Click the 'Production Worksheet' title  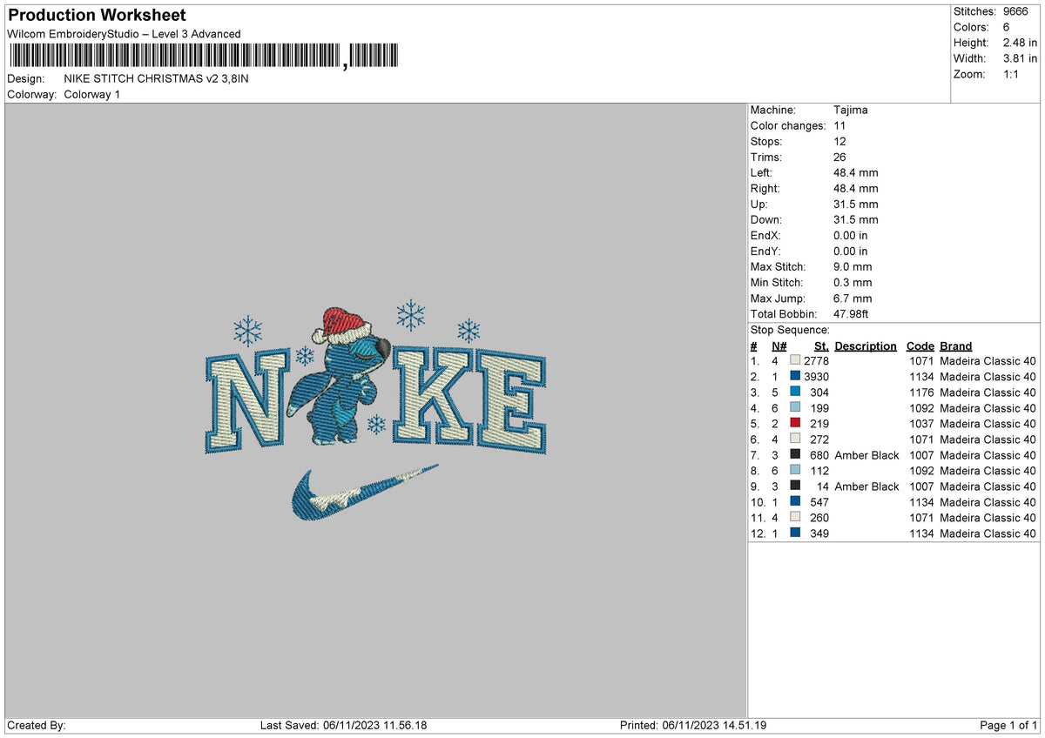[x=97, y=16]
